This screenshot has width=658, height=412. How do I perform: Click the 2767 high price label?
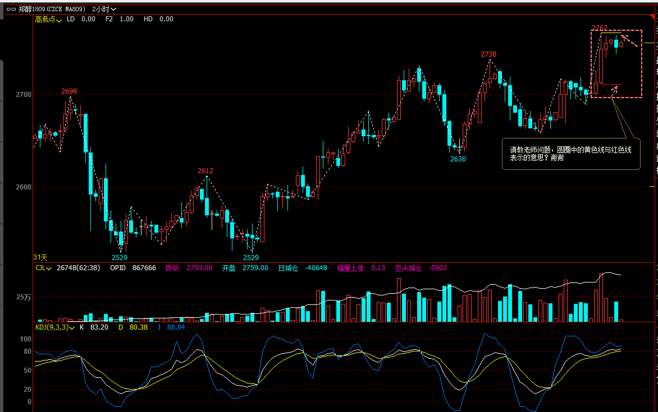599,28
